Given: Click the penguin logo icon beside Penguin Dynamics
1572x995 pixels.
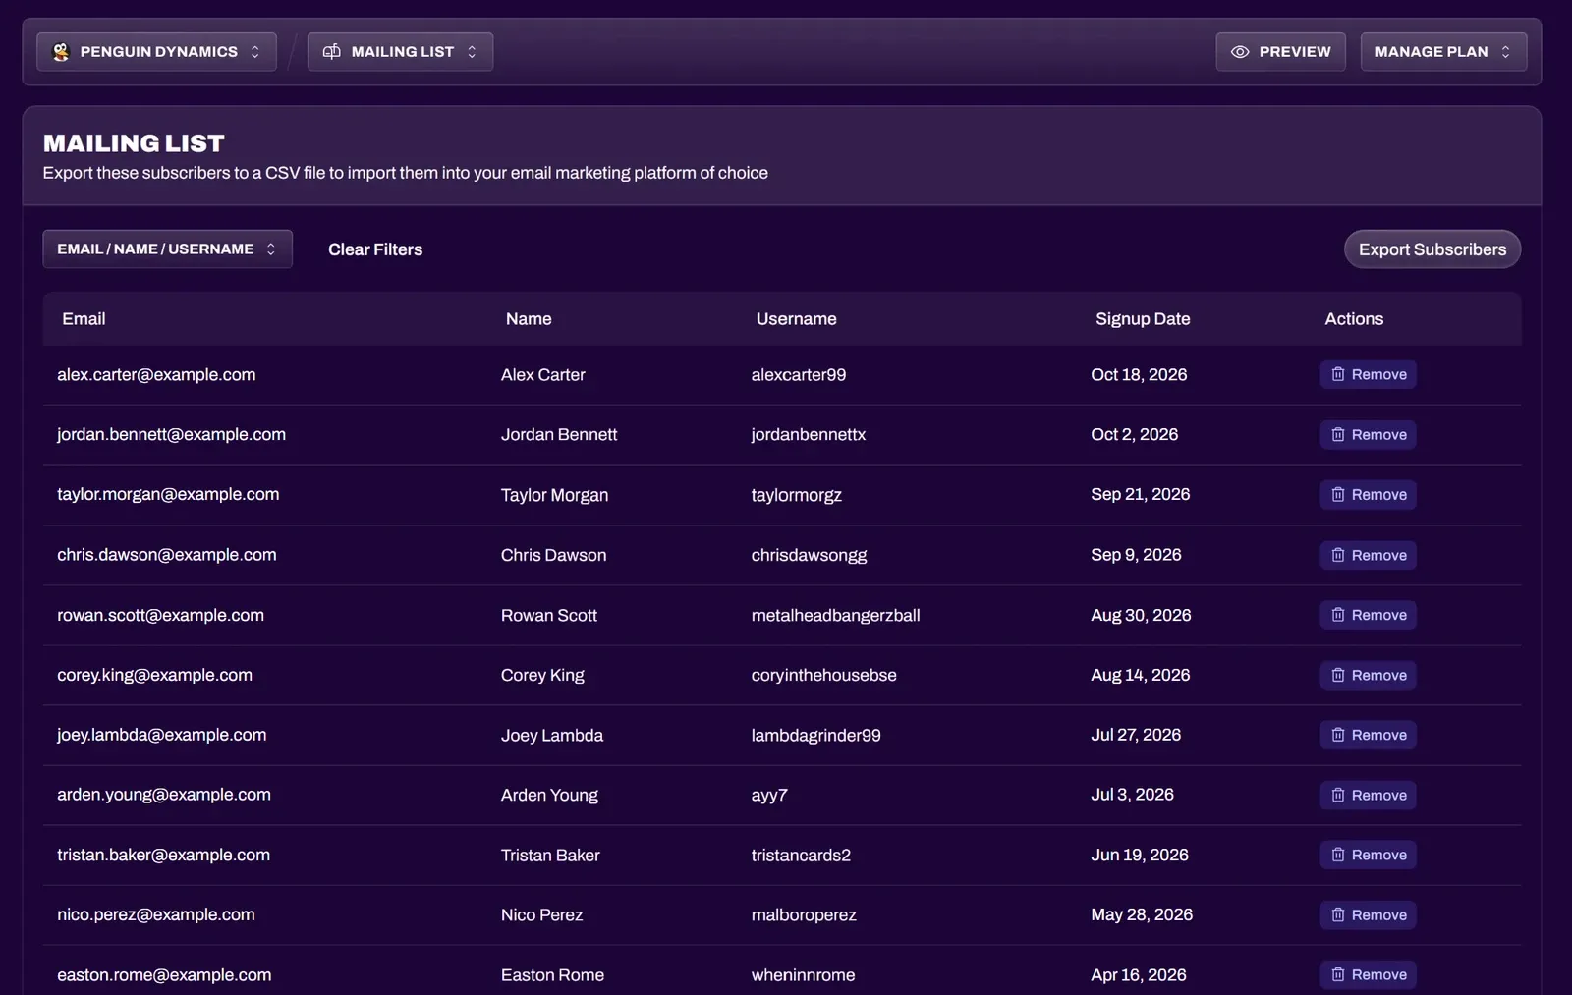Looking at the screenshot, I should 61,52.
